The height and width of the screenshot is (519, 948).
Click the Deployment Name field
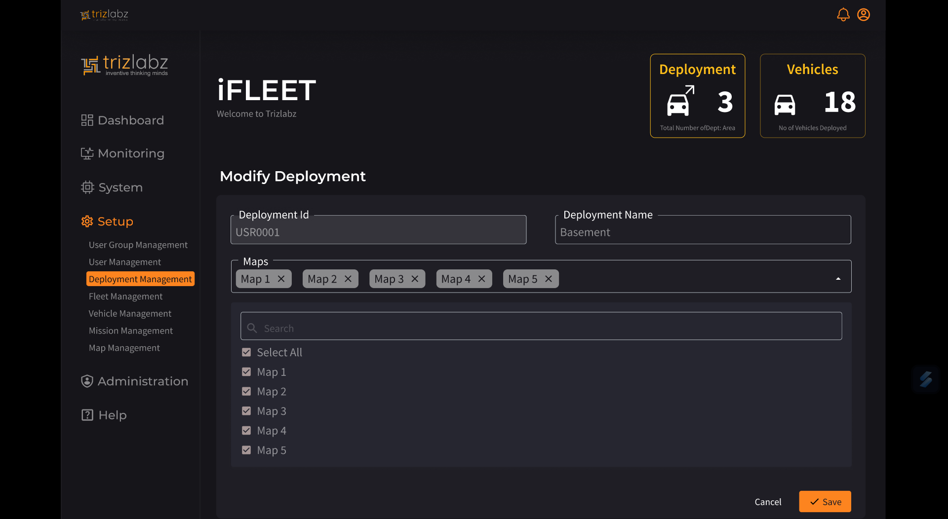pos(703,232)
